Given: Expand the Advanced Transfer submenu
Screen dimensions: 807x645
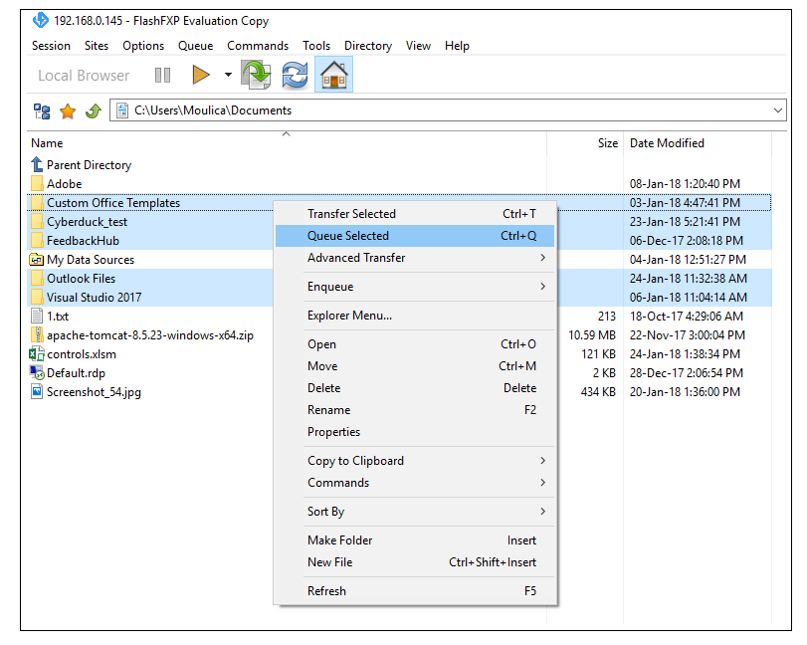Looking at the screenshot, I should [x=415, y=258].
